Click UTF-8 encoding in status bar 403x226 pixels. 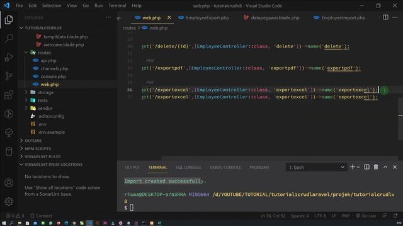tap(321, 216)
